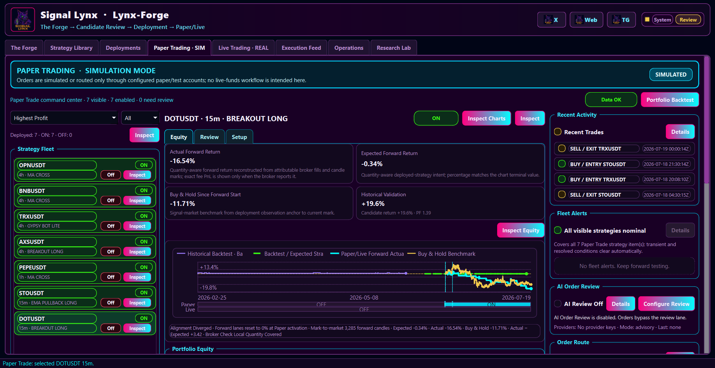Toggle PEPEUSDT strategy ON switch
715x368 pixels.
(144, 267)
